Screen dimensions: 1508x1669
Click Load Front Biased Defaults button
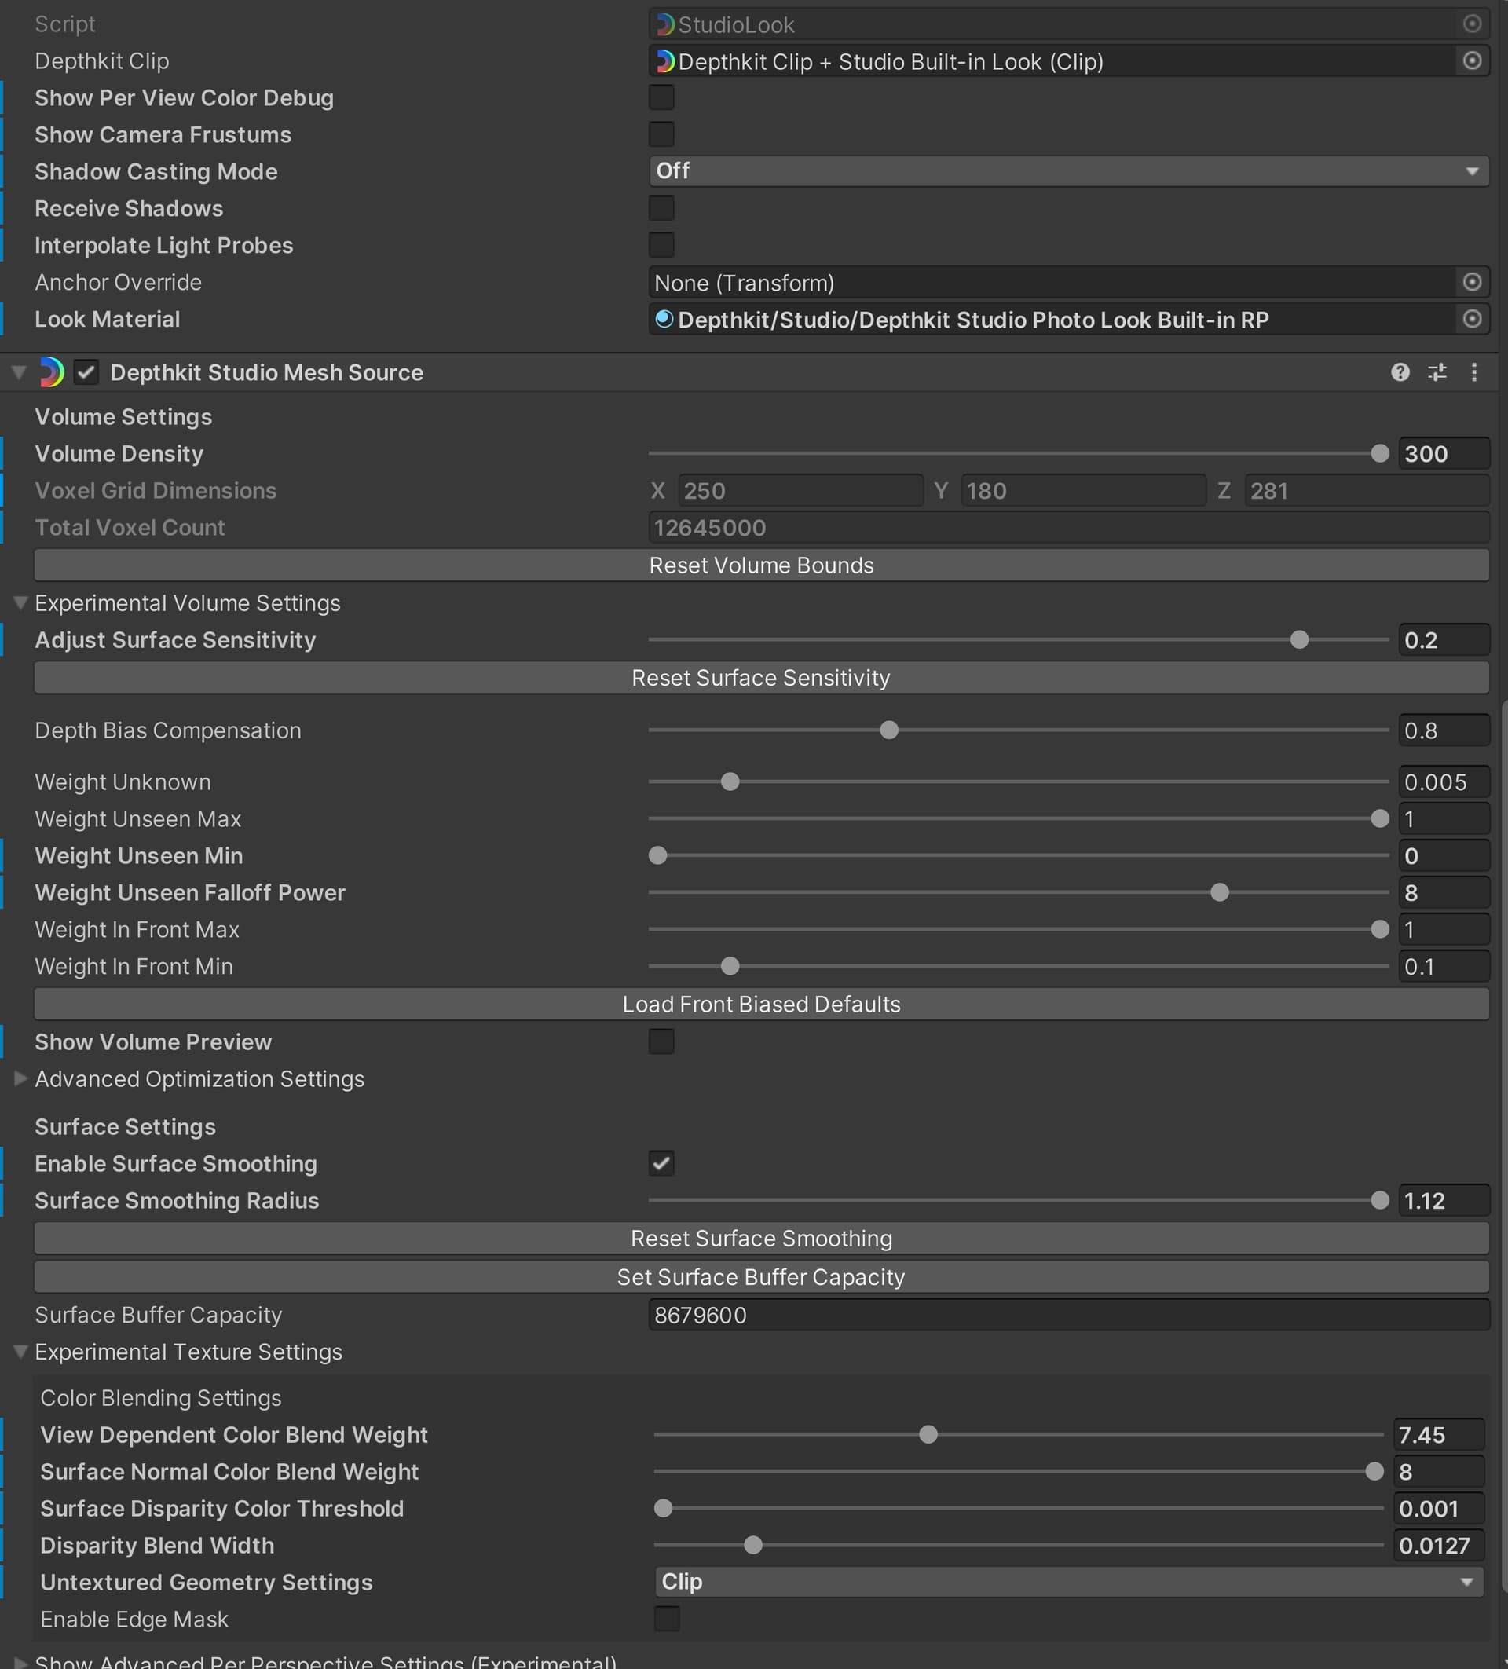click(x=760, y=1005)
